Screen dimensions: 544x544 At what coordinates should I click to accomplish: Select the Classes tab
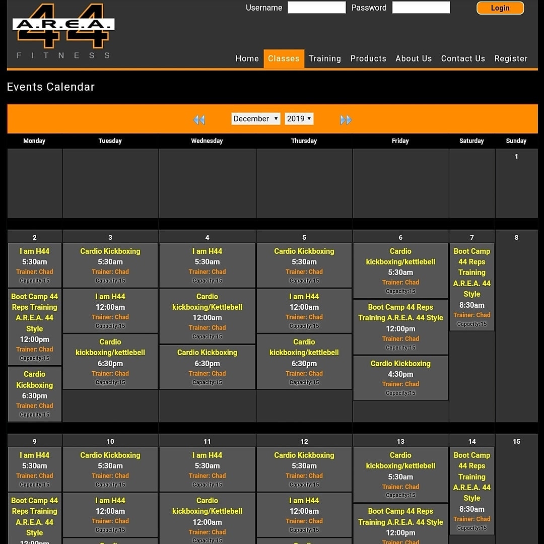click(x=284, y=58)
